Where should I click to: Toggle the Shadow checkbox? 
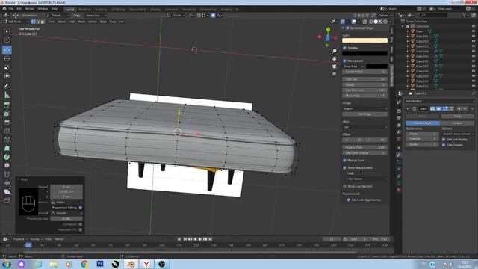pyautogui.click(x=344, y=48)
